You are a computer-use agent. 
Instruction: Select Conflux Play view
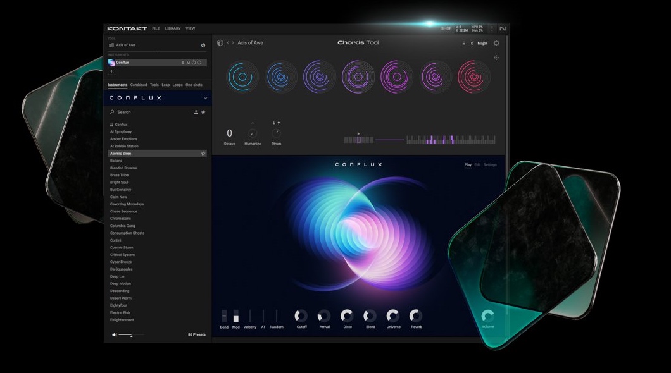[468, 165]
